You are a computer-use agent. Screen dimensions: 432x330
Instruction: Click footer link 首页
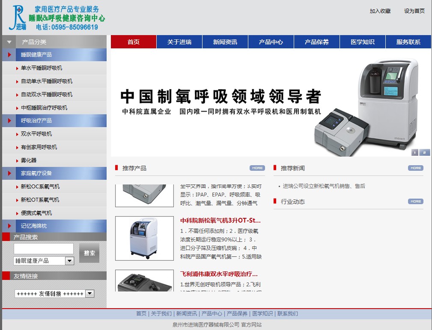(141, 313)
